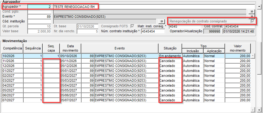Toggle Renegociação de contrato consignado checkbox
The width and height of the screenshot is (263, 113).
coord(253,21)
